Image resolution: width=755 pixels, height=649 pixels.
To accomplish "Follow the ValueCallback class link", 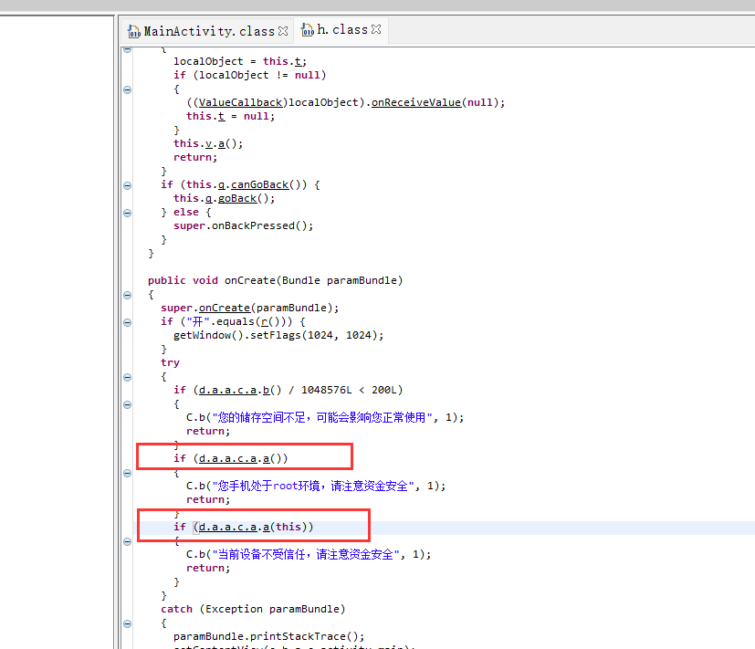I will [240, 102].
